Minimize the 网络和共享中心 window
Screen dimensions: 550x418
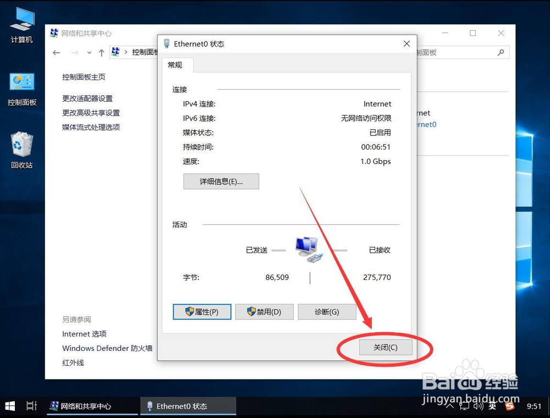pos(445,33)
